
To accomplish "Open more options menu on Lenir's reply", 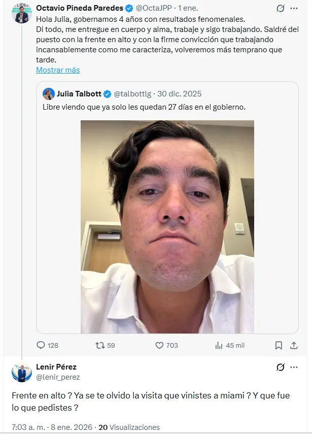I will point(295,367).
